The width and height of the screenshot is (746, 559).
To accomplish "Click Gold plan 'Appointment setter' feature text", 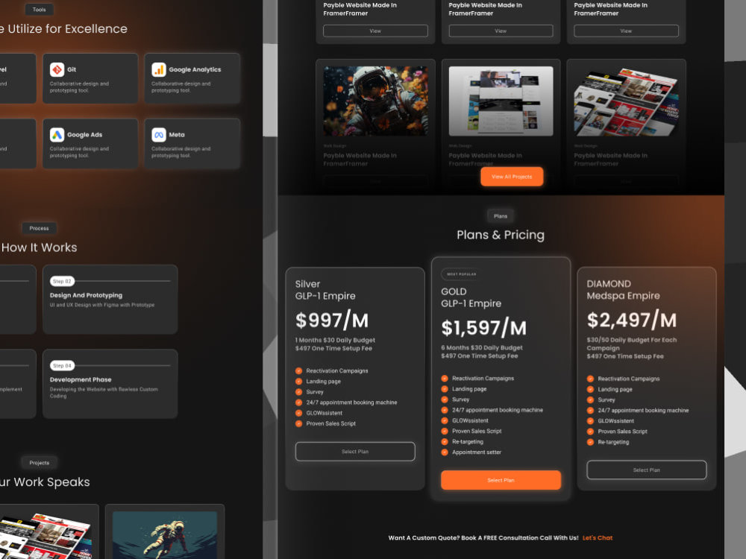I will click(x=477, y=452).
